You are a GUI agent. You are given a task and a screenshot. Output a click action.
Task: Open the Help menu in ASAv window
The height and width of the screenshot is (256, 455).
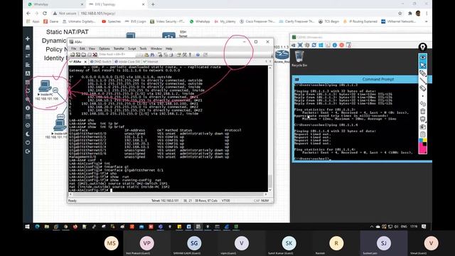tap(169, 48)
